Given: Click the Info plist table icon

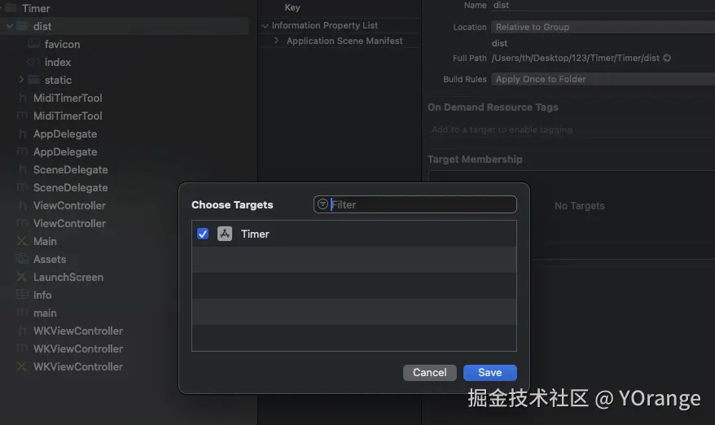Looking at the screenshot, I should (x=22, y=295).
